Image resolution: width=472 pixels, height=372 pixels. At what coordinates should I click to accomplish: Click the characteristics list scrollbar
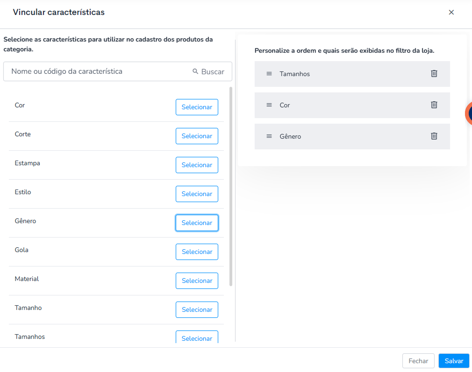click(x=231, y=186)
